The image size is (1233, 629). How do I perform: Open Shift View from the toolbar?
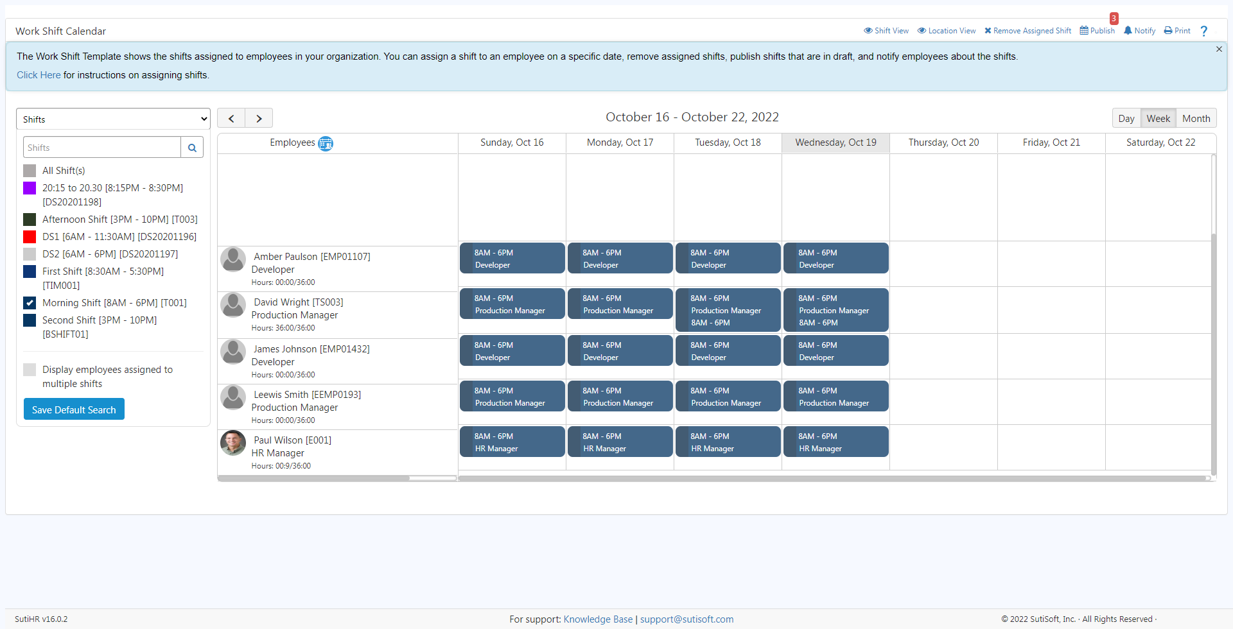pyautogui.click(x=886, y=31)
